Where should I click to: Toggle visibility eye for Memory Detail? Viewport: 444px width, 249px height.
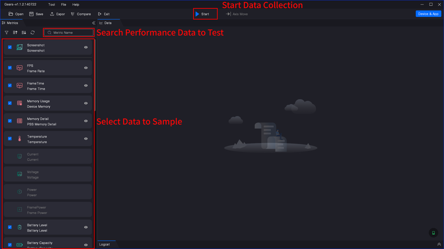coord(86,121)
